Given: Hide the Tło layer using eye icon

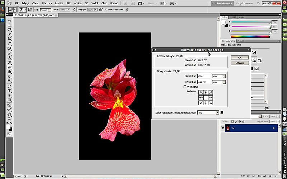Looking at the screenshot, I should coord(223,128).
